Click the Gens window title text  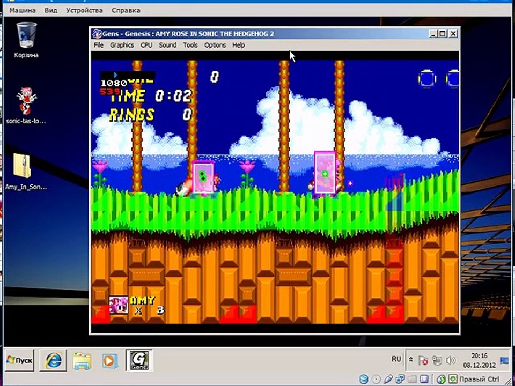pos(188,34)
